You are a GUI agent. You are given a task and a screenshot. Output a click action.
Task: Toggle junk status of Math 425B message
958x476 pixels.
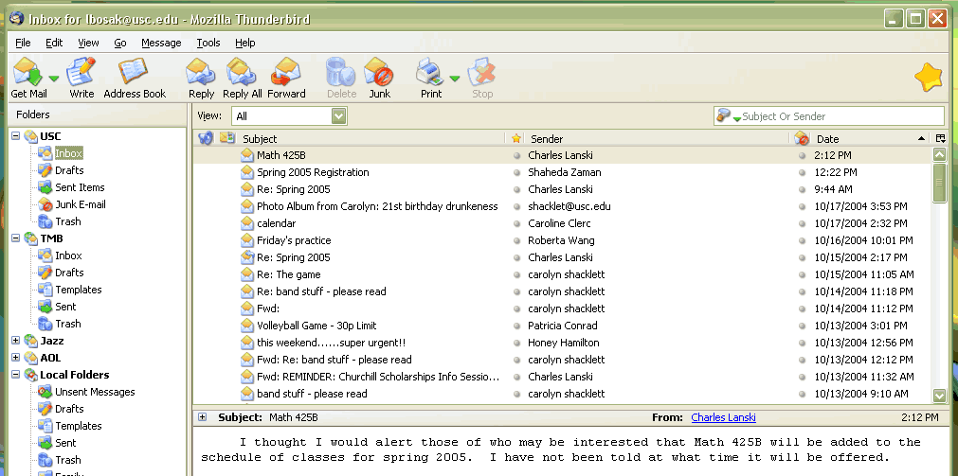pyautogui.click(x=803, y=155)
